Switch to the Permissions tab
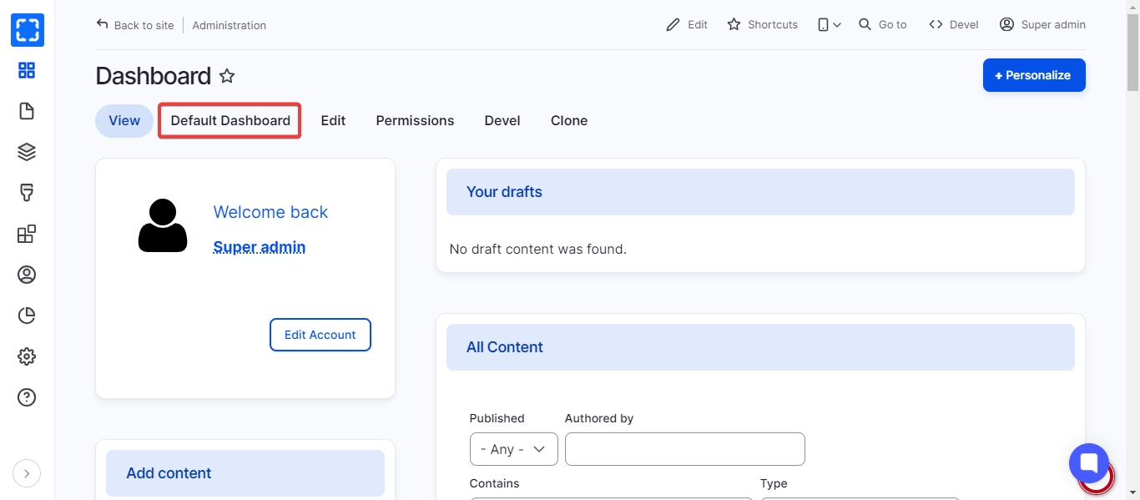The height and width of the screenshot is (500, 1140). pos(415,121)
